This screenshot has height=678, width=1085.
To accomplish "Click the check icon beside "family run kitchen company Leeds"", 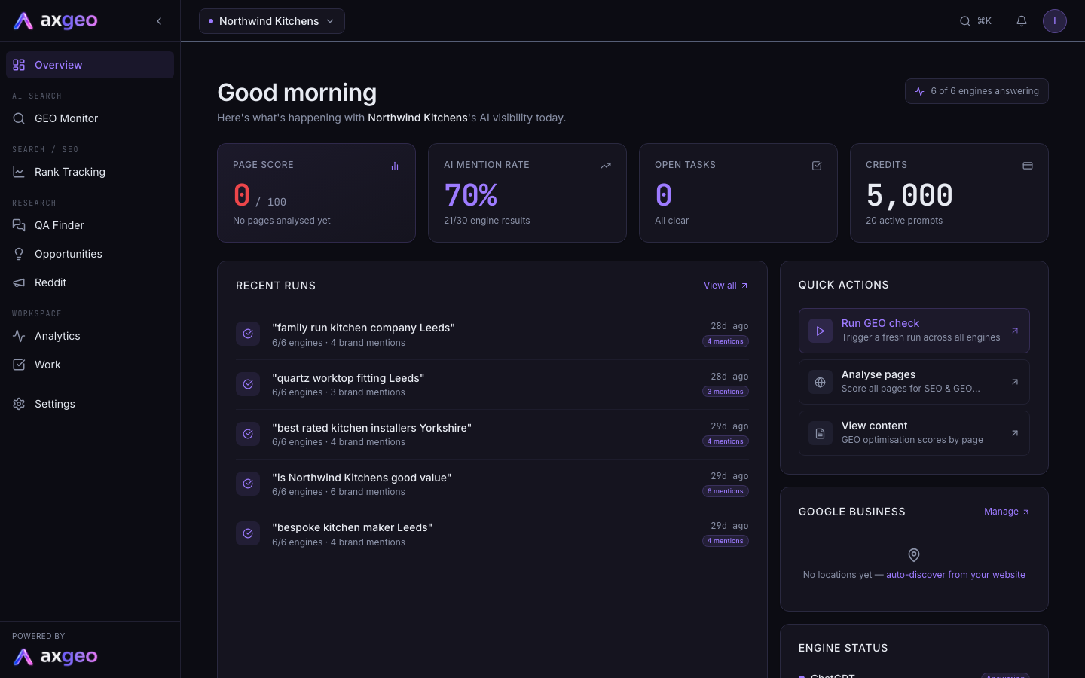I will coord(248,334).
